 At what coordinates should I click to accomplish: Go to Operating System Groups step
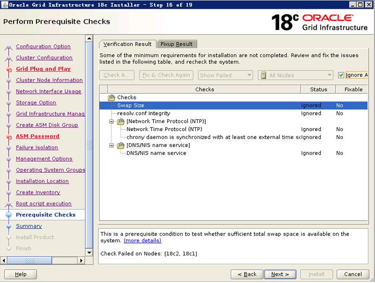click(x=51, y=170)
